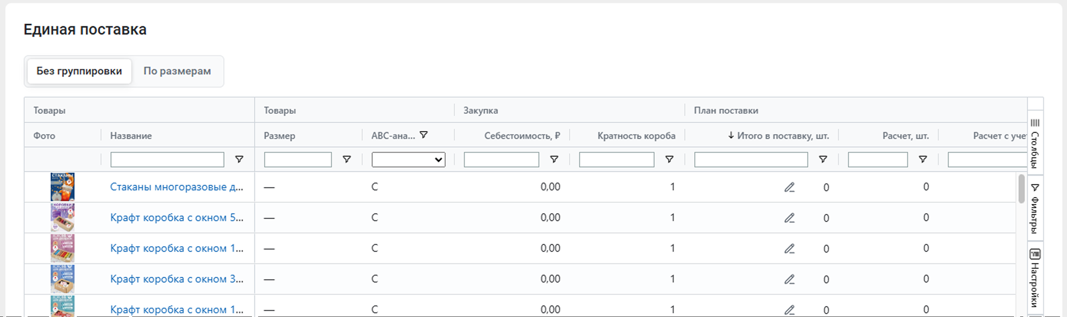Open the Стаканы многоразовые product link
The image size is (1067, 317).
point(176,187)
